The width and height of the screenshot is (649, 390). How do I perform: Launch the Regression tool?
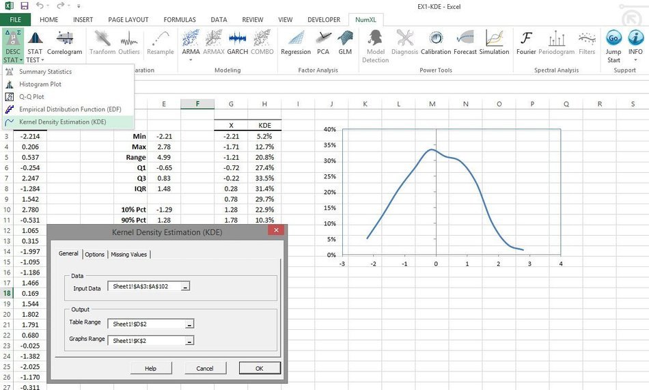tap(296, 43)
